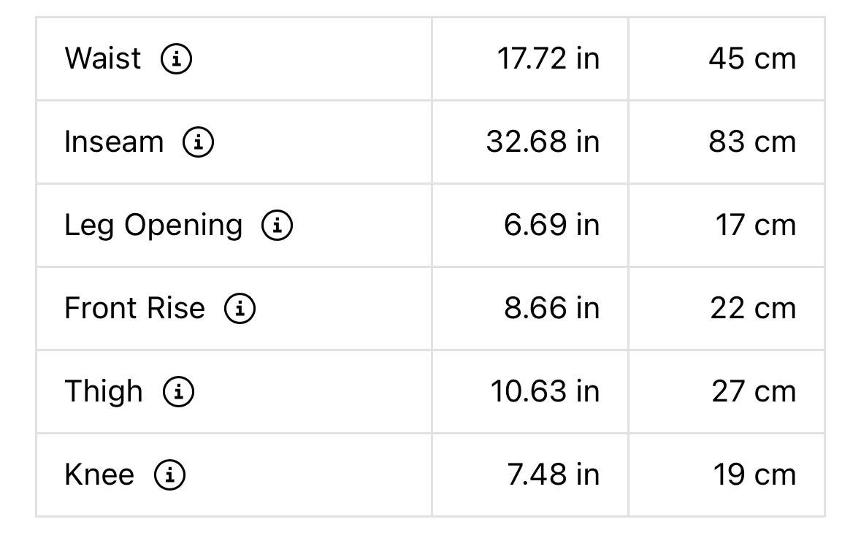Image resolution: width=861 pixels, height=538 pixels.
Task: Click the Leg Opening label
Action: (153, 226)
